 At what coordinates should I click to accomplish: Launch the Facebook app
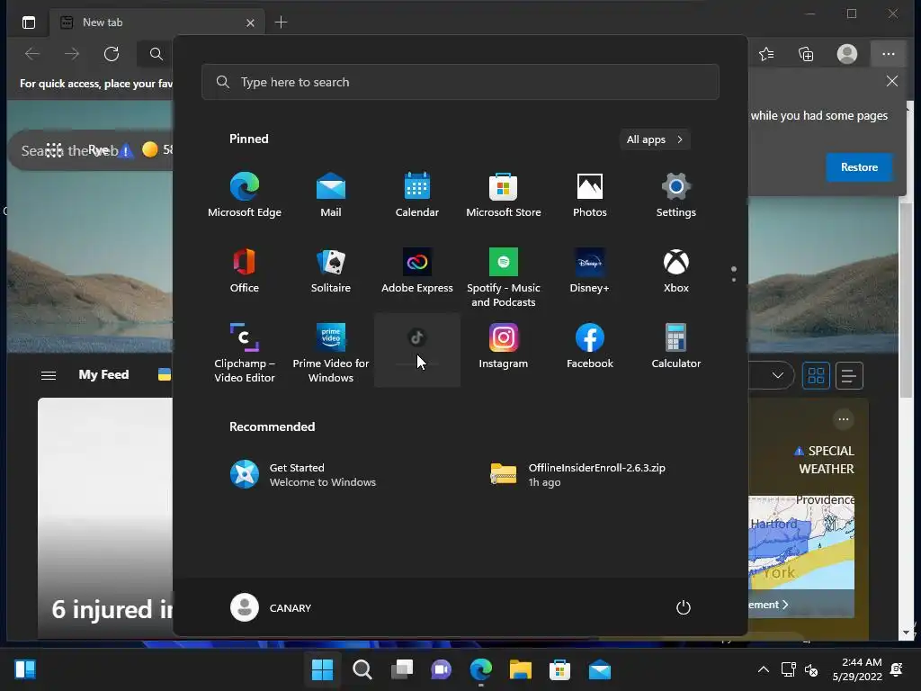590,346
